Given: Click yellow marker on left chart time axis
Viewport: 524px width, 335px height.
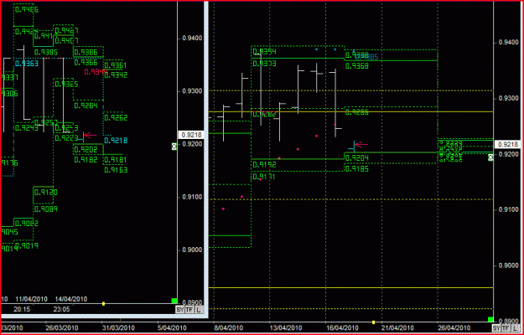Looking at the screenshot, I should [103, 304].
